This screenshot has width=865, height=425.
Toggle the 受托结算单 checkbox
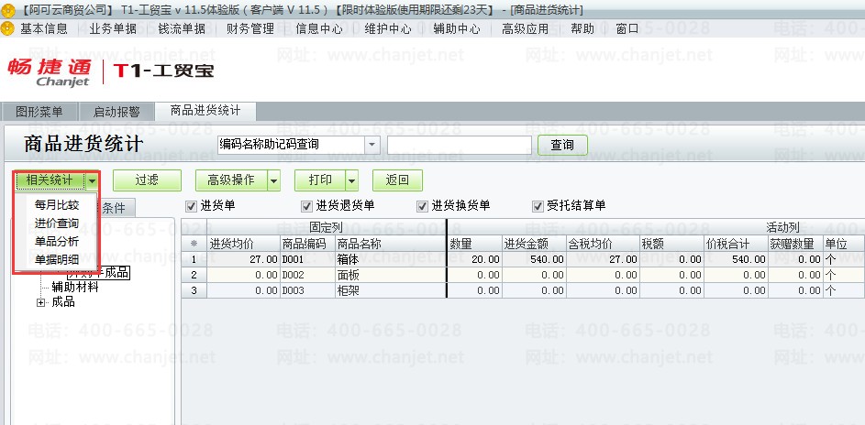pyautogui.click(x=538, y=206)
